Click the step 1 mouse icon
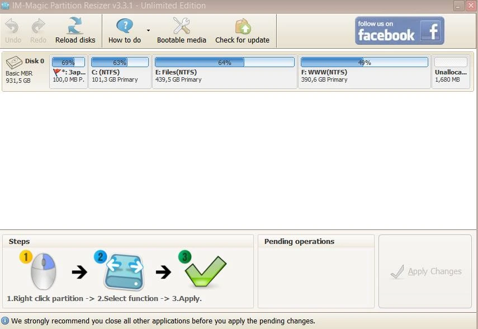 43,271
